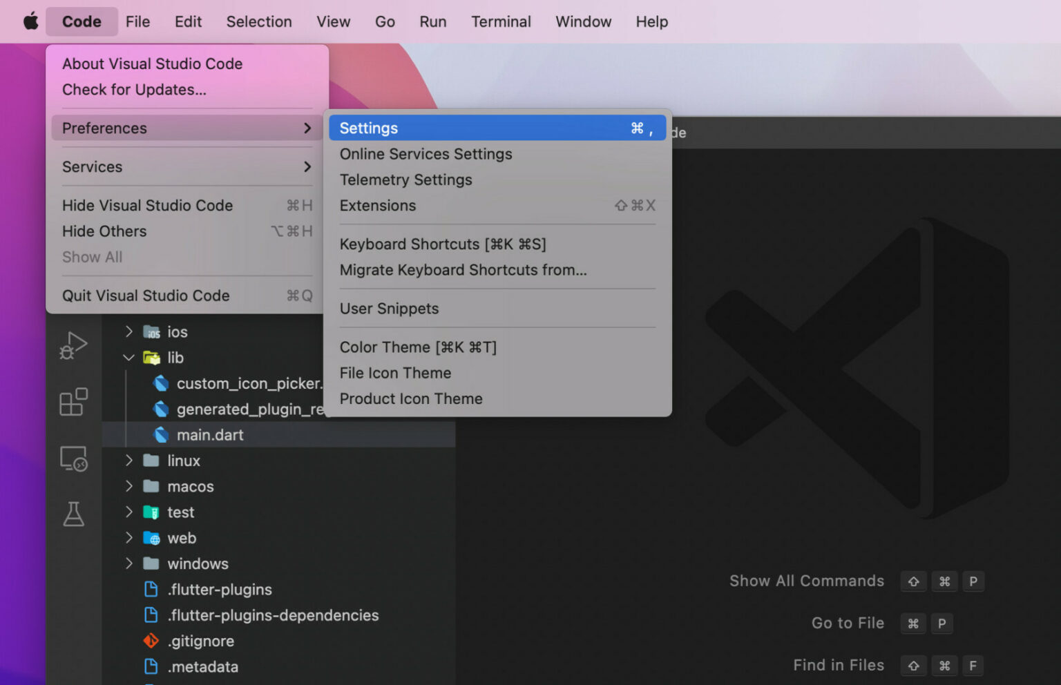
Task: Click the windows folder icon
Action: [x=151, y=563]
